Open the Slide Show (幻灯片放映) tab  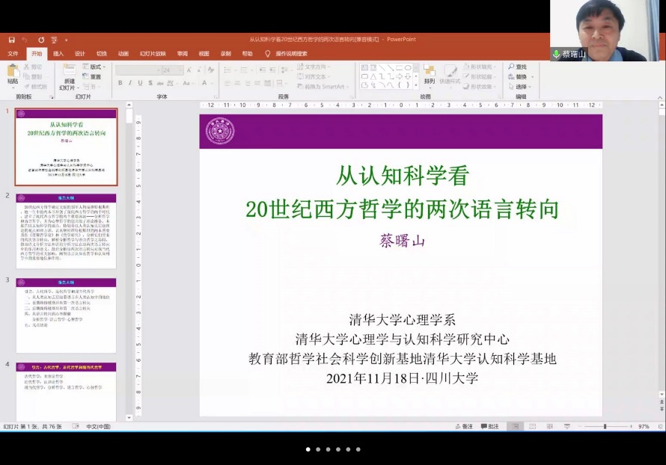point(152,54)
